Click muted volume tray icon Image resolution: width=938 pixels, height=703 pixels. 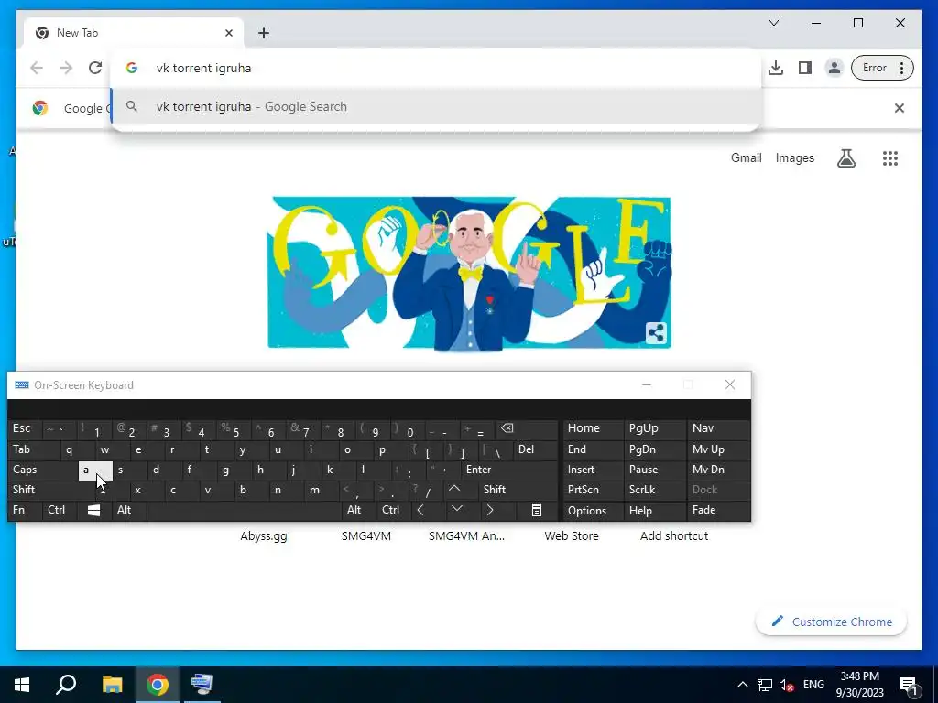coord(787,685)
